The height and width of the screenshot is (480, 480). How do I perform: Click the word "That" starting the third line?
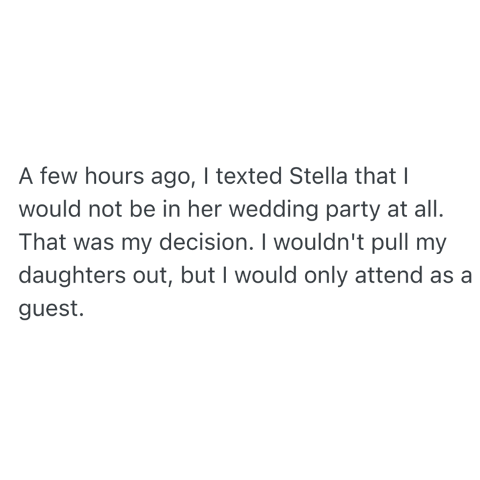40,242
